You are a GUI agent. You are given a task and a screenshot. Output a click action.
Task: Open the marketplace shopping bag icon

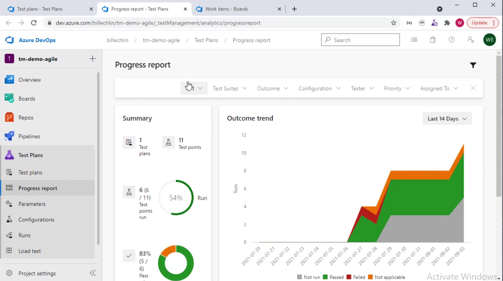433,40
